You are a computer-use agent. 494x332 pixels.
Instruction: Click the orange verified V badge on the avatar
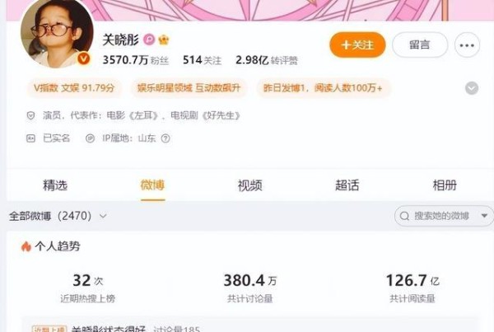click(84, 58)
